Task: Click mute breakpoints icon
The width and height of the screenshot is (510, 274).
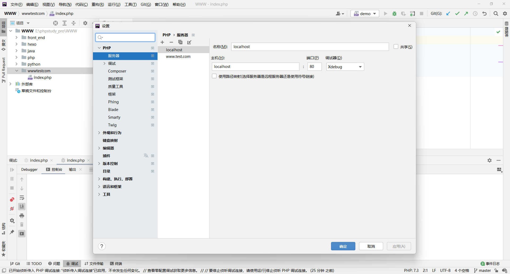Action: (12, 209)
